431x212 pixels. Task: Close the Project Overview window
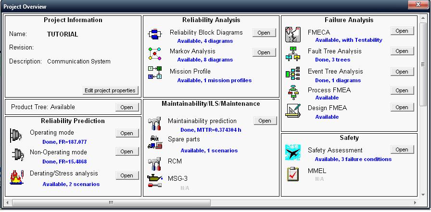pyautogui.click(x=418, y=4)
